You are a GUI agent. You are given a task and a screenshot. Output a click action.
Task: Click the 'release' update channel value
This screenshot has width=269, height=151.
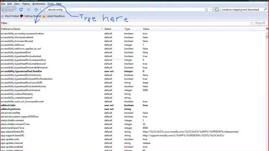tap(147, 143)
